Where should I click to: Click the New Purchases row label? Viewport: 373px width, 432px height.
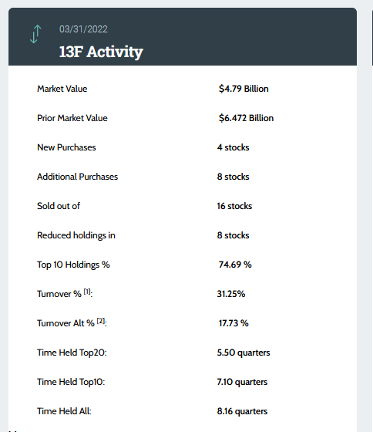click(x=66, y=147)
